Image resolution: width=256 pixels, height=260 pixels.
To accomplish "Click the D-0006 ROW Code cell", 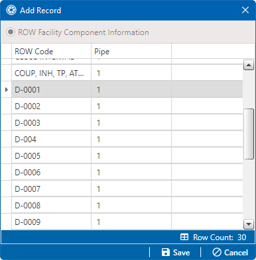I will pyautogui.click(x=51, y=172).
